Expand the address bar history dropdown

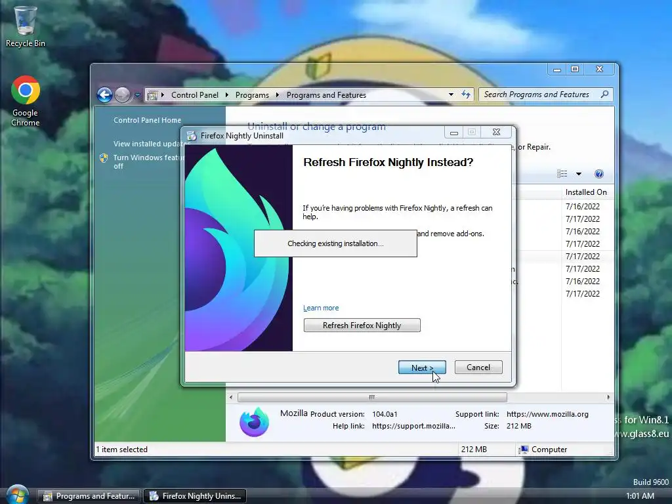tap(451, 94)
